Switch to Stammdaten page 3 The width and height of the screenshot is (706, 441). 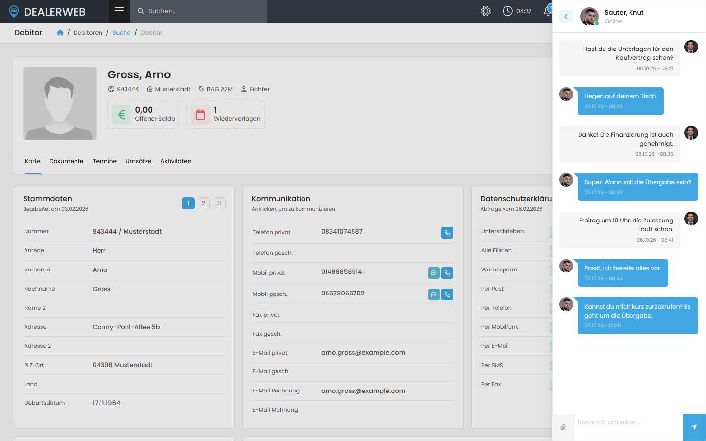(219, 203)
